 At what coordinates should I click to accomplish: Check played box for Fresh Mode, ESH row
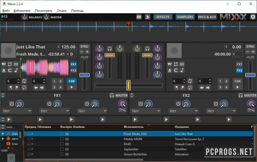[62, 134]
